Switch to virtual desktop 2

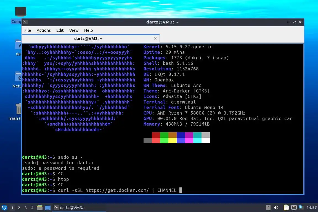(19, 208)
